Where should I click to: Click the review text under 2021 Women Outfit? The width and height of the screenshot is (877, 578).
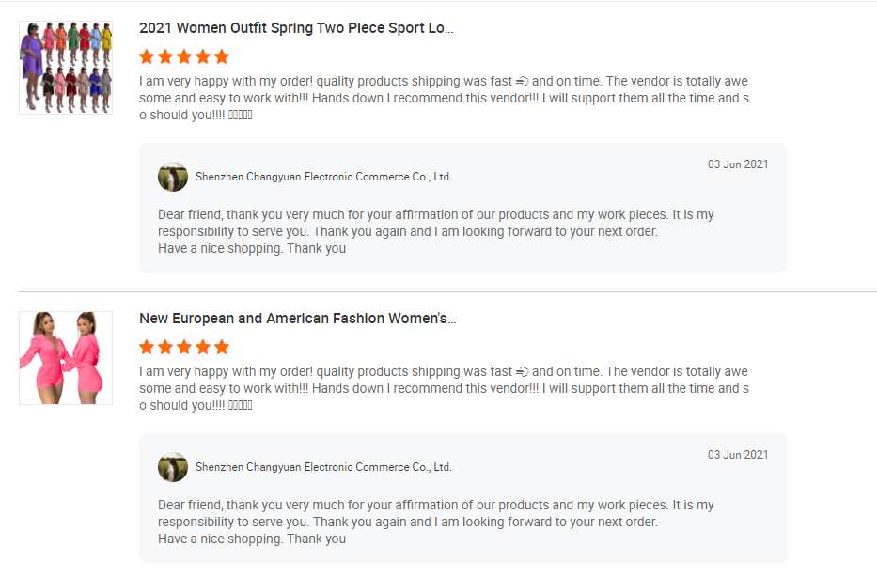444,98
